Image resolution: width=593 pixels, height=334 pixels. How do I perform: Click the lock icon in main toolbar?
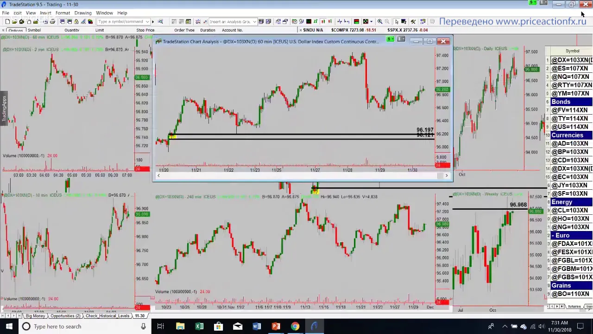coord(76,22)
